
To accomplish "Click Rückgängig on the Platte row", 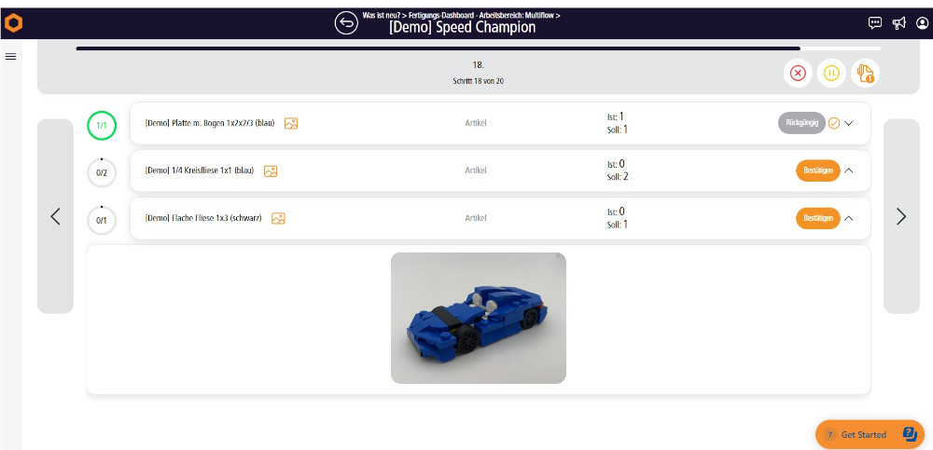I will coord(801,123).
